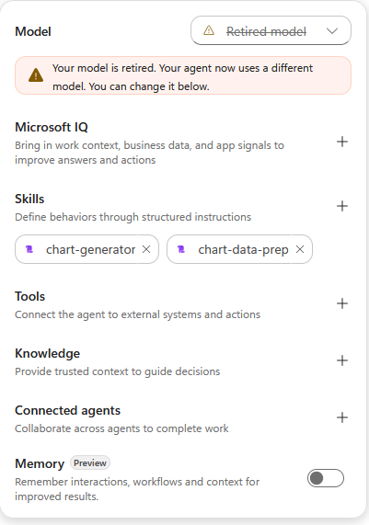Open the chart-generator skill chip
369x525 pixels.
86,249
